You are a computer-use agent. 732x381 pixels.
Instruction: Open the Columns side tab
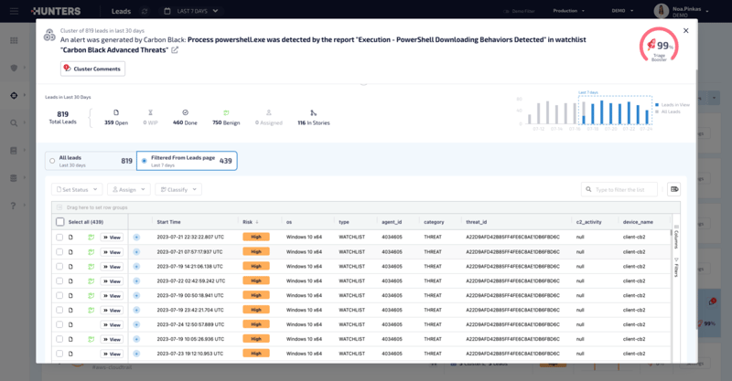click(676, 237)
